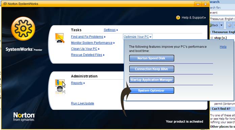Open Startup Application Manager

tap(152, 80)
